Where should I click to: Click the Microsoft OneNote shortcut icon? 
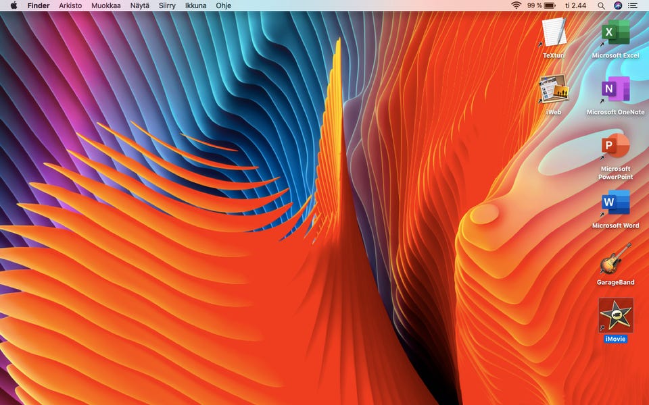coord(615,89)
